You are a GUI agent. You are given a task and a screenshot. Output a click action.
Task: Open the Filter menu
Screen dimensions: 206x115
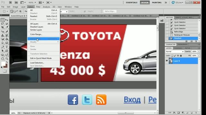tap(38, 7)
